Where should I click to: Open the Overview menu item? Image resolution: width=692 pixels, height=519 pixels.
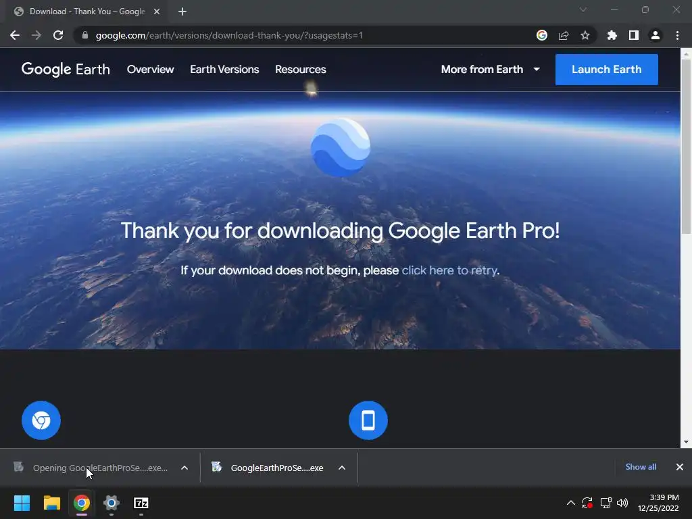pyautogui.click(x=151, y=70)
